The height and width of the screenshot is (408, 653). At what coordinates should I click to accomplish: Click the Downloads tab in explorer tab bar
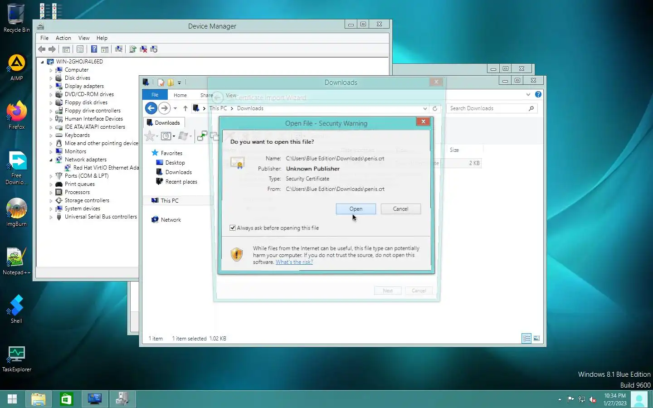coord(164,123)
